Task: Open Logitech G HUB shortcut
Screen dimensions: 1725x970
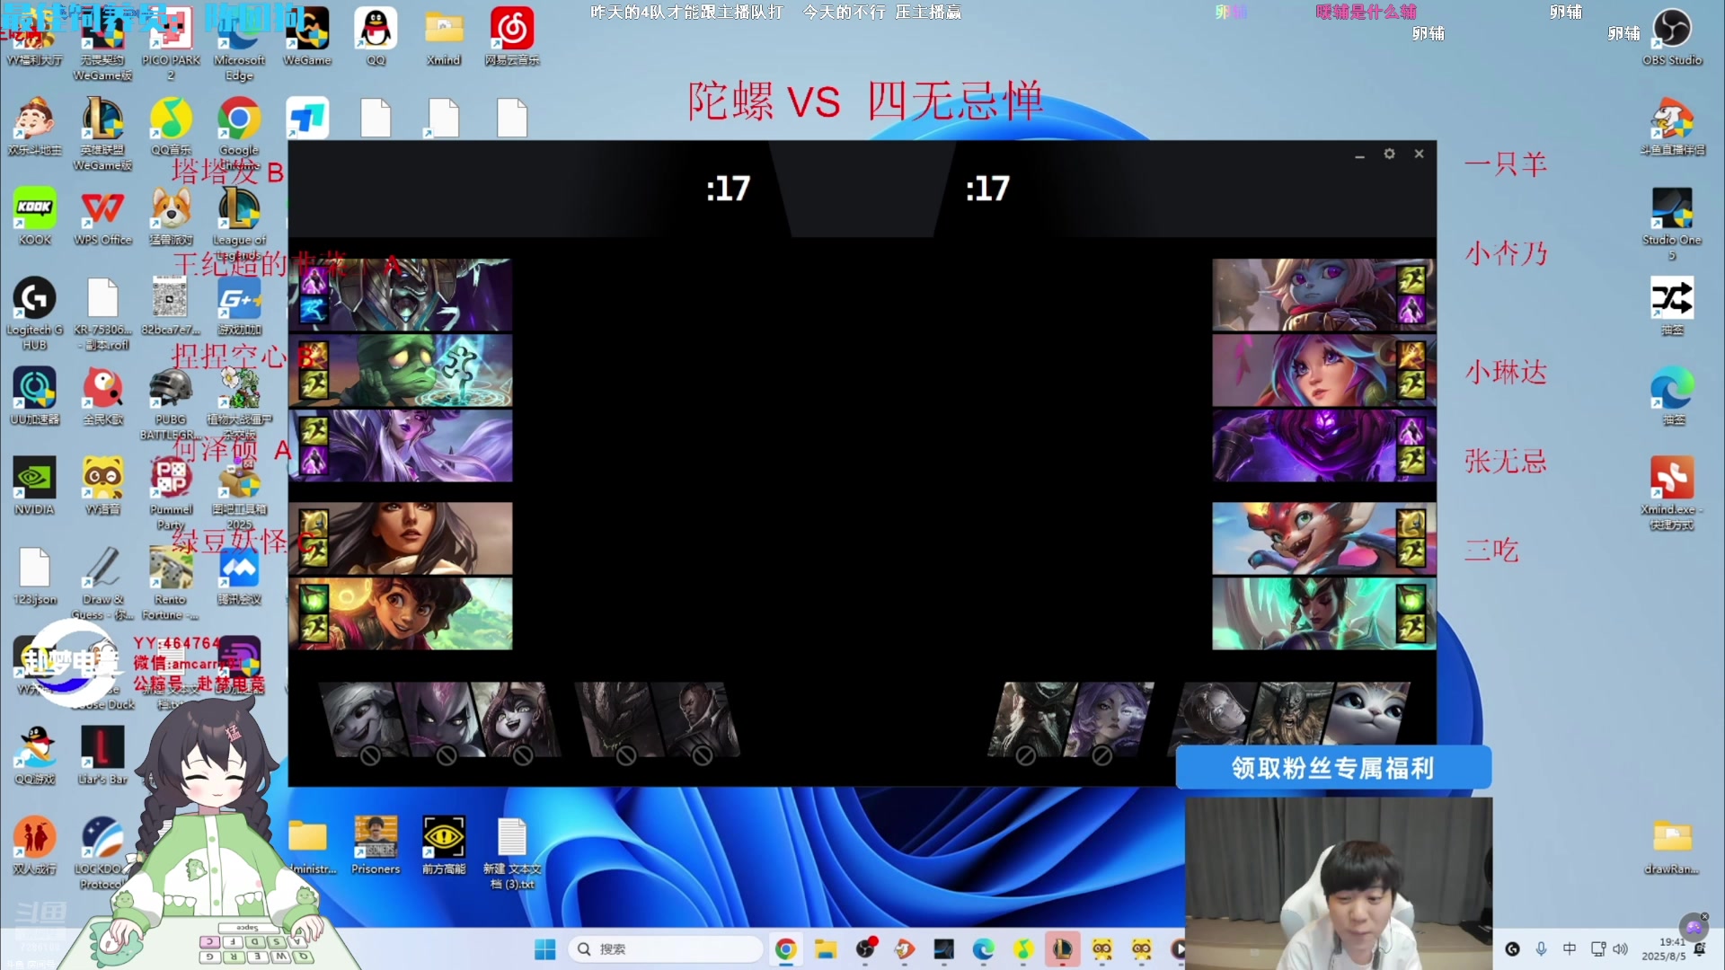Action: (x=34, y=313)
